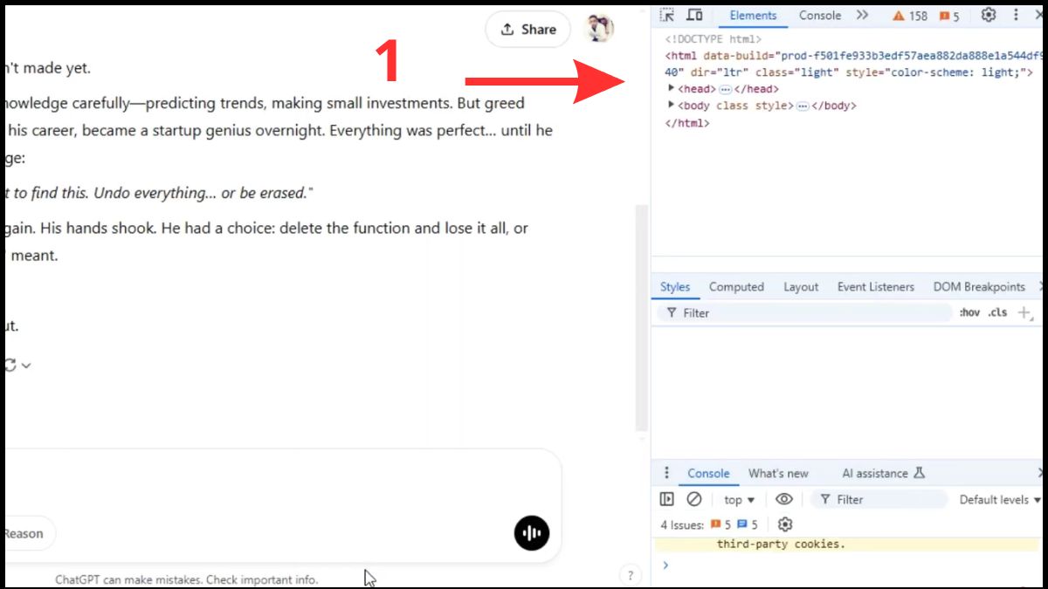Image resolution: width=1048 pixels, height=589 pixels.
Task: Open the top JavaScript context dropdown
Action: (x=740, y=500)
